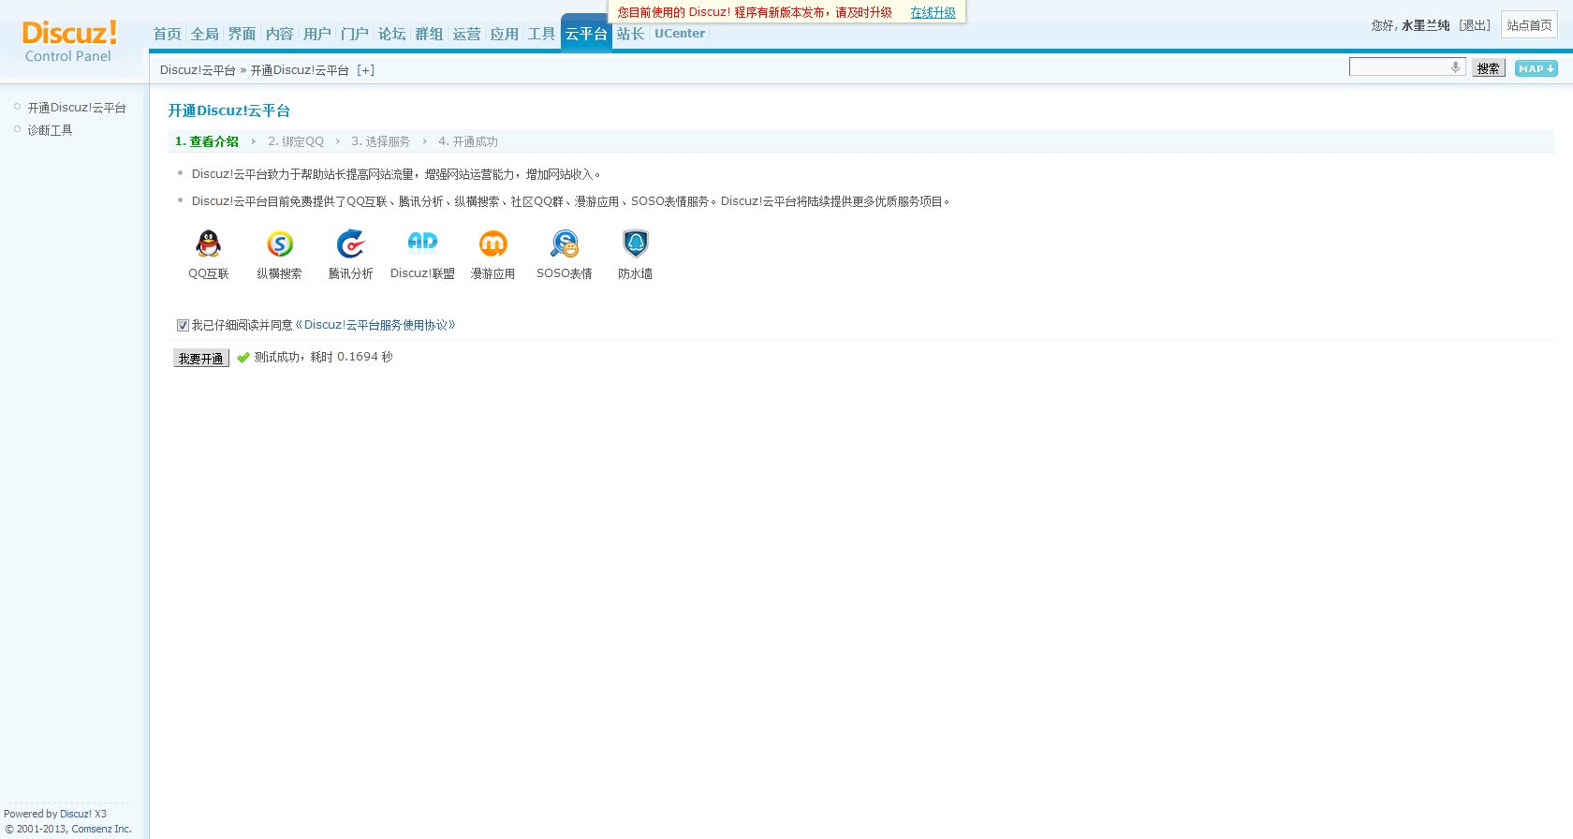Click the 开通Discuz!云平台 page heading
Viewport: 1573px width, 839px height.
click(x=229, y=110)
